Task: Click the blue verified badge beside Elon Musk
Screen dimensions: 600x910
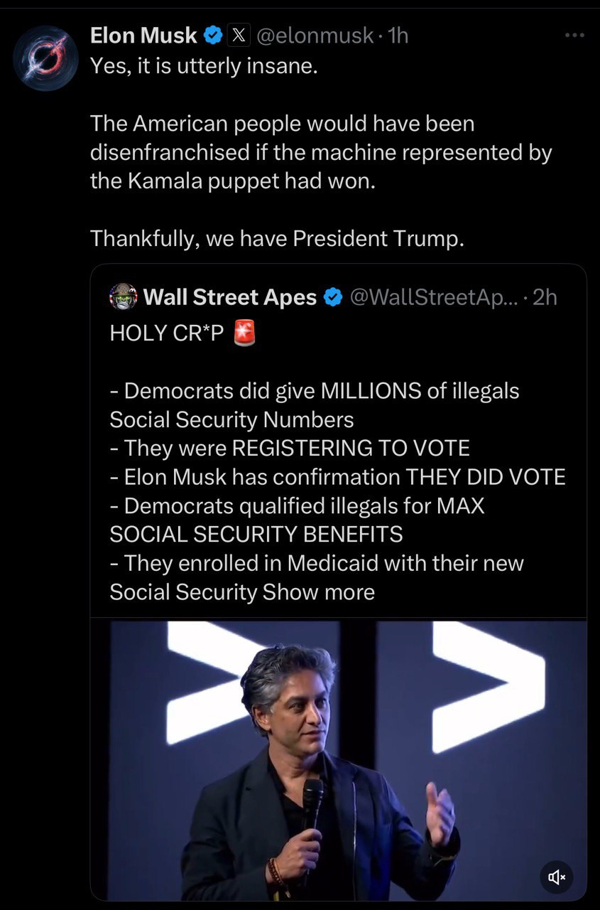Action: coord(212,35)
